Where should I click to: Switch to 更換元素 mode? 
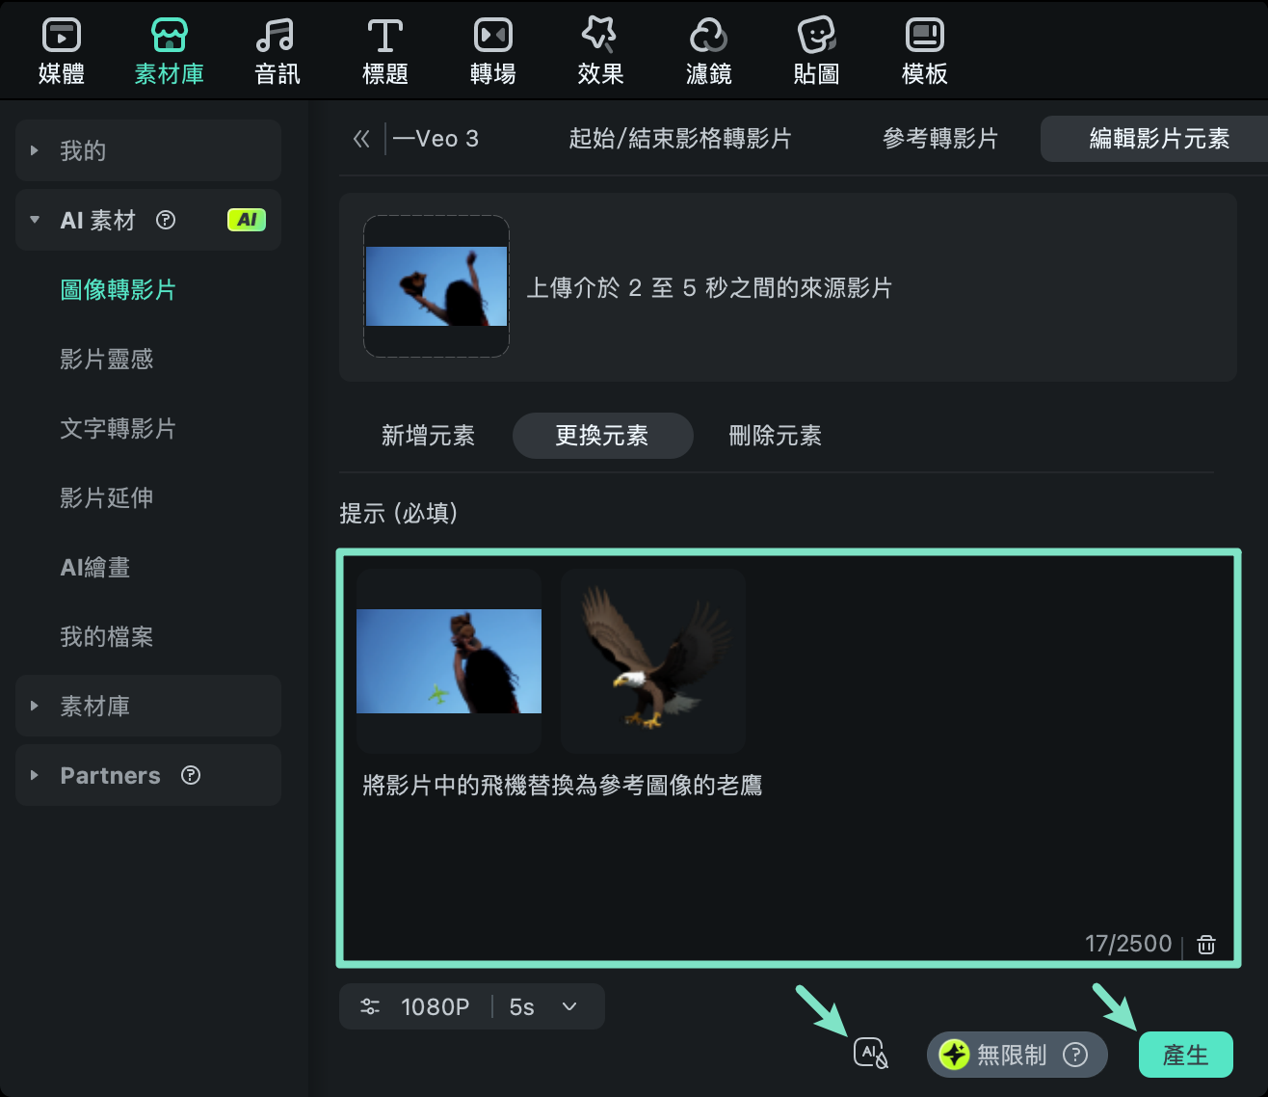(x=602, y=436)
